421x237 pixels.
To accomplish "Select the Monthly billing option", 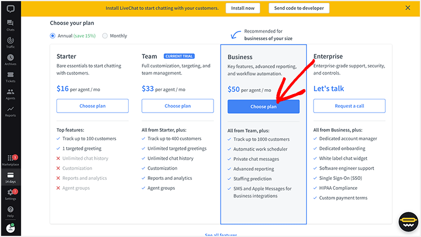I will tap(105, 36).
